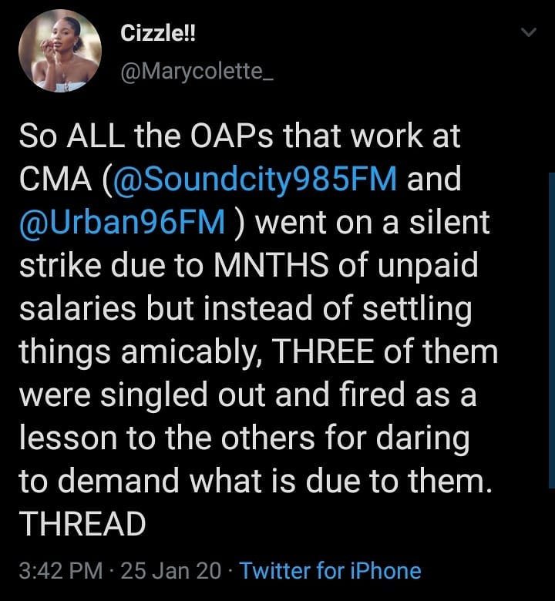Screen dimensions: 555x601
Task: Open the @Marycolette_ handle profile
Action: [x=197, y=72]
